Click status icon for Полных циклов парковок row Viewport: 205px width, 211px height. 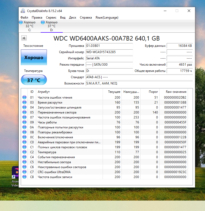[24, 147]
